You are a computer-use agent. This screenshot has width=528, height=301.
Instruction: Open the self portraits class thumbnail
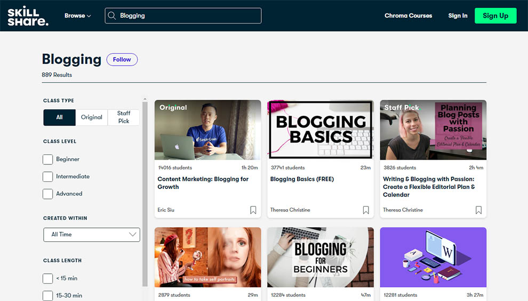coord(208,257)
